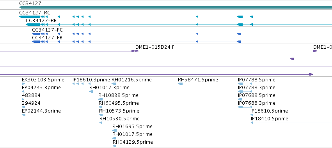Open the RH58471.5prime EST label
332x148 pixels.
pos(198,80)
